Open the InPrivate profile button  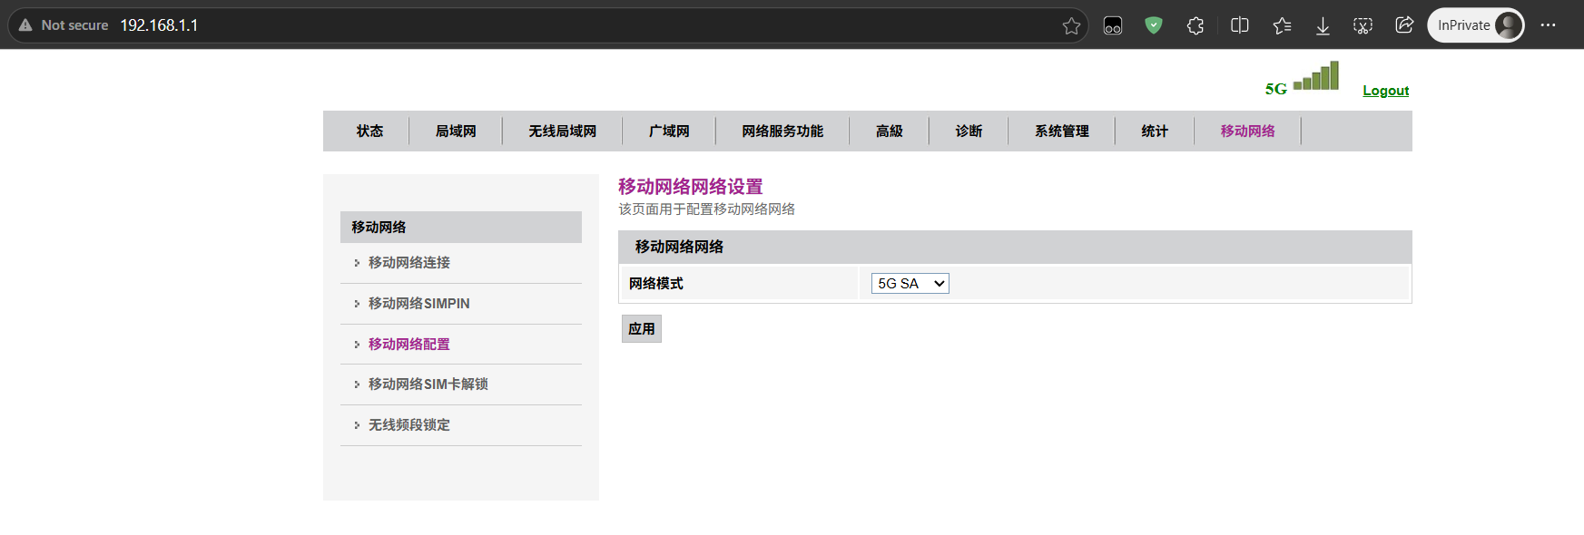[x=1476, y=25]
